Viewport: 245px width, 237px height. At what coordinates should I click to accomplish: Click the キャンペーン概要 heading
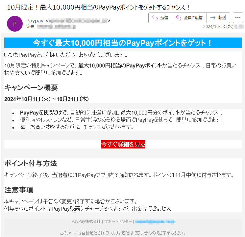(x=31, y=87)
